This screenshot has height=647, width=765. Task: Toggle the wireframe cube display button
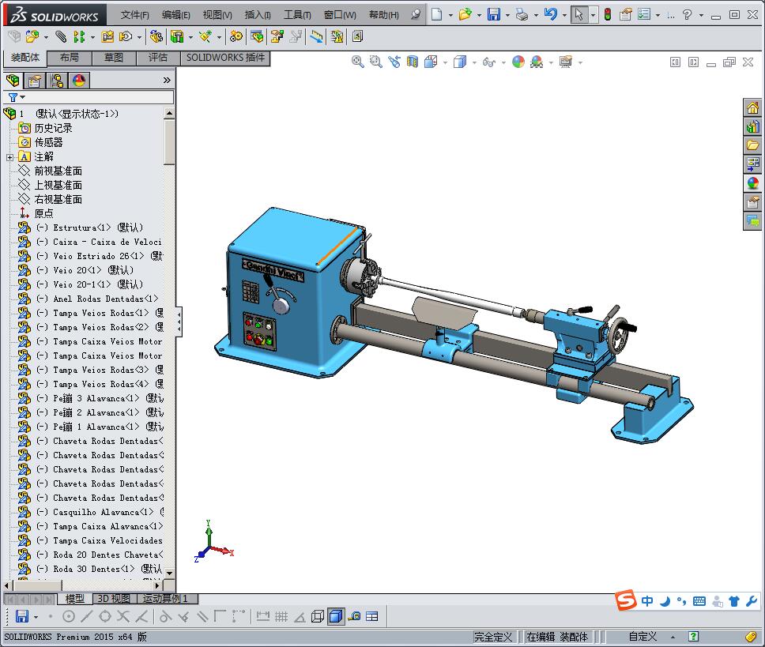click(318, 616)
